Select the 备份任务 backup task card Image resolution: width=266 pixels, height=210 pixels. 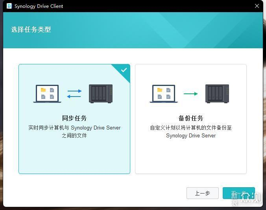point(191,119)
